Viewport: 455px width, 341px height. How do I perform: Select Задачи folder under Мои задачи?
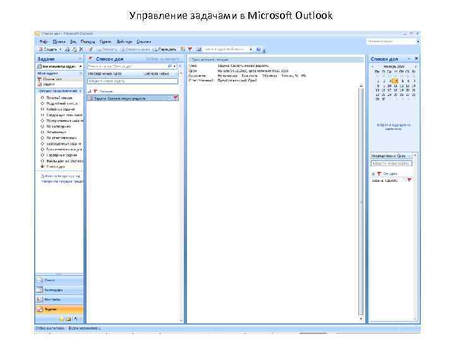pos(49,84)
